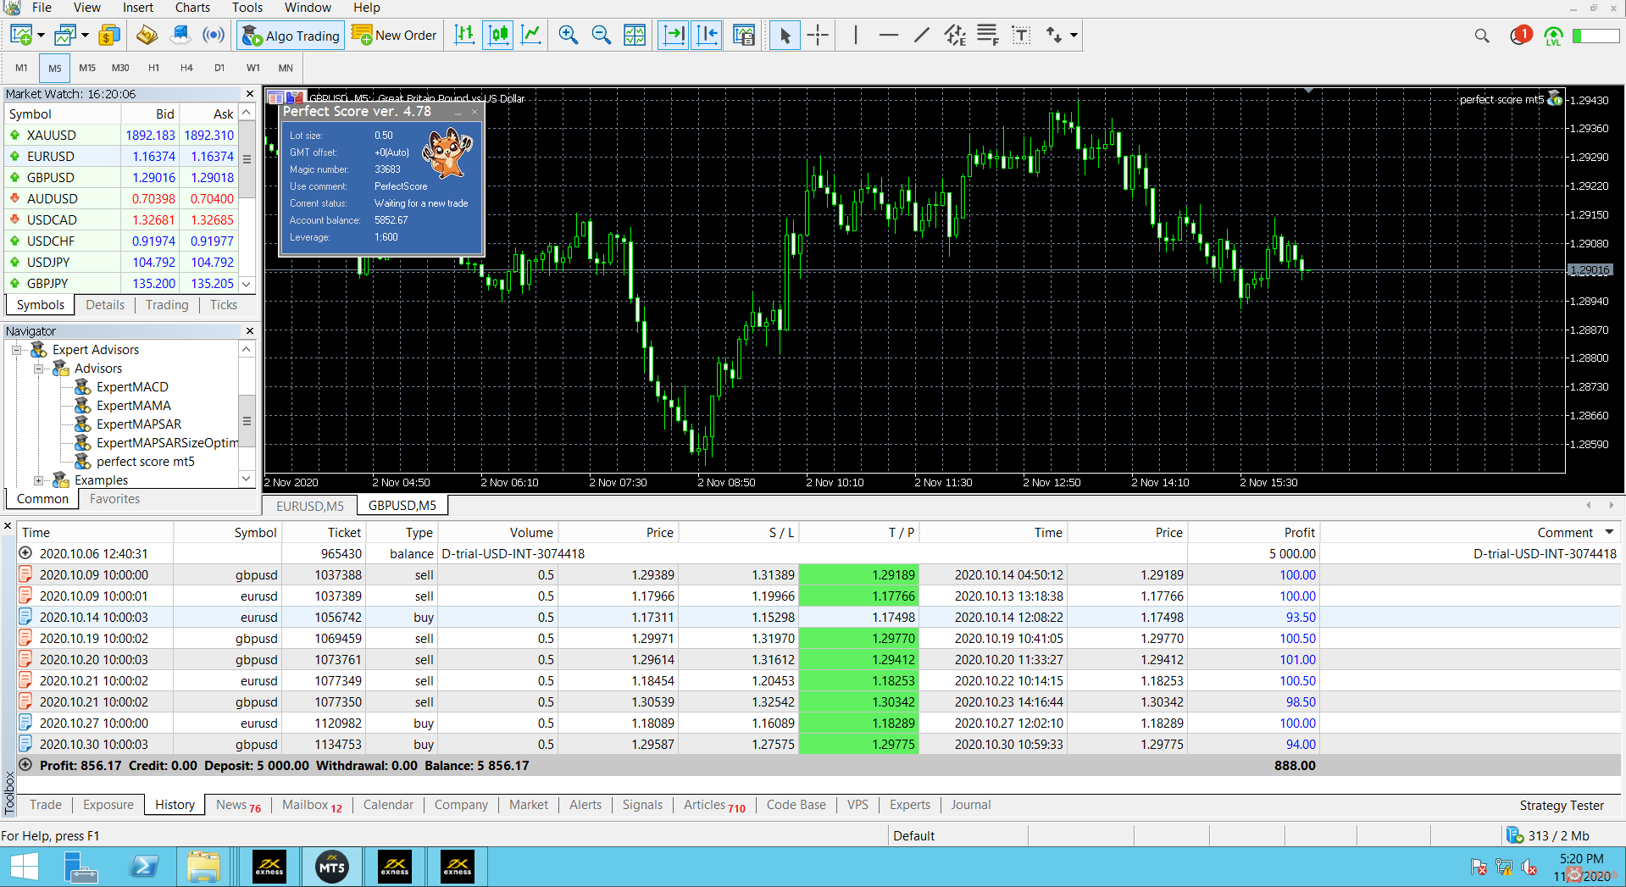Pick the trendline drawing tool
This screenshot has height=887, width=1626.
[x=922, y=35]
